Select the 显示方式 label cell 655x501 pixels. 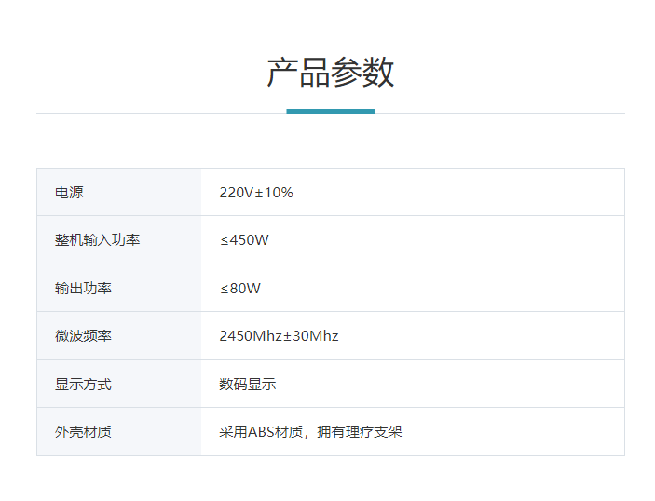(x=84, y=385)
